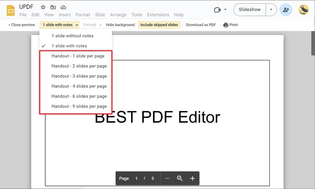
Task: Click Download as PDF
Action: pos(201,25)
